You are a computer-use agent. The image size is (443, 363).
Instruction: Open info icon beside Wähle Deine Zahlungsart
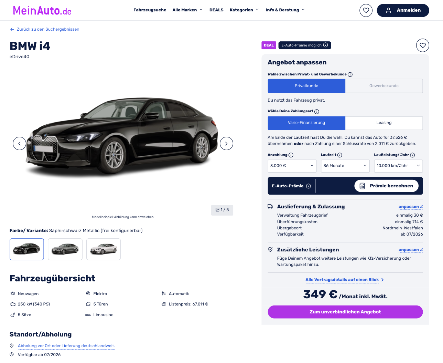click(x=317, y=112)
